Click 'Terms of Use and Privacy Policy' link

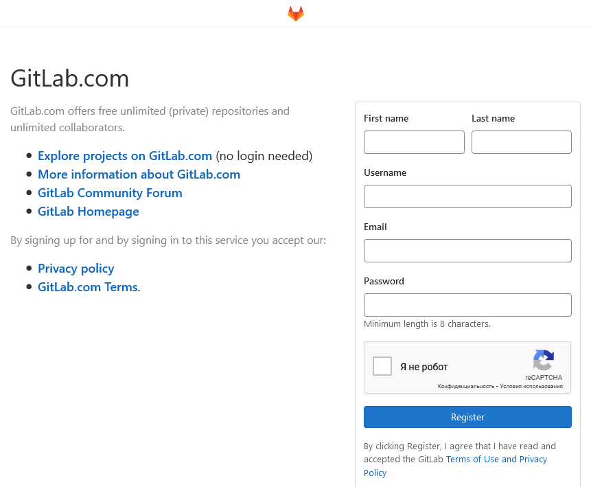tap(496, 459)
